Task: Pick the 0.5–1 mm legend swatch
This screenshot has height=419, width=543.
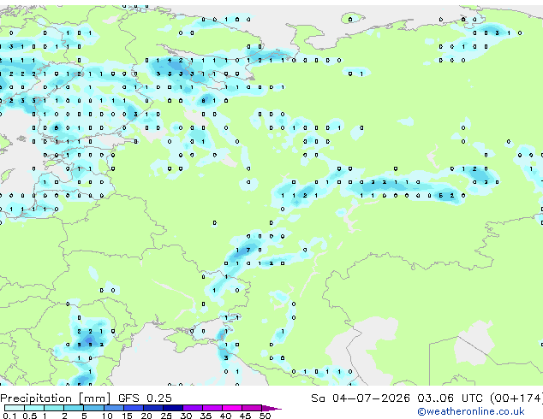Action: point(34,408)
